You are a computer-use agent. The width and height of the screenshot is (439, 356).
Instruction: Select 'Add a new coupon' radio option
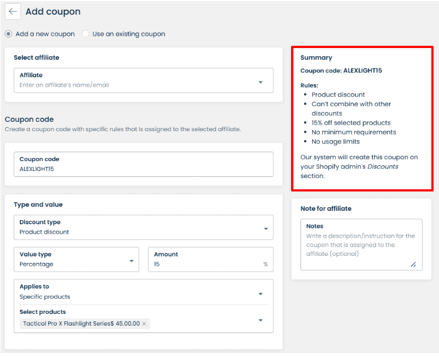[8, 34]
